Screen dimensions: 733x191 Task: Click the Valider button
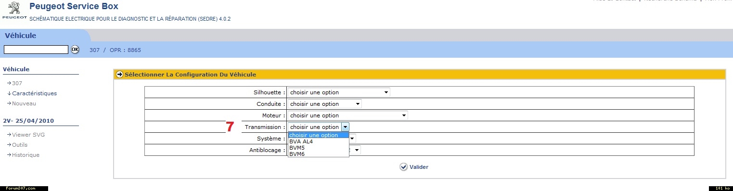point(414,167)
